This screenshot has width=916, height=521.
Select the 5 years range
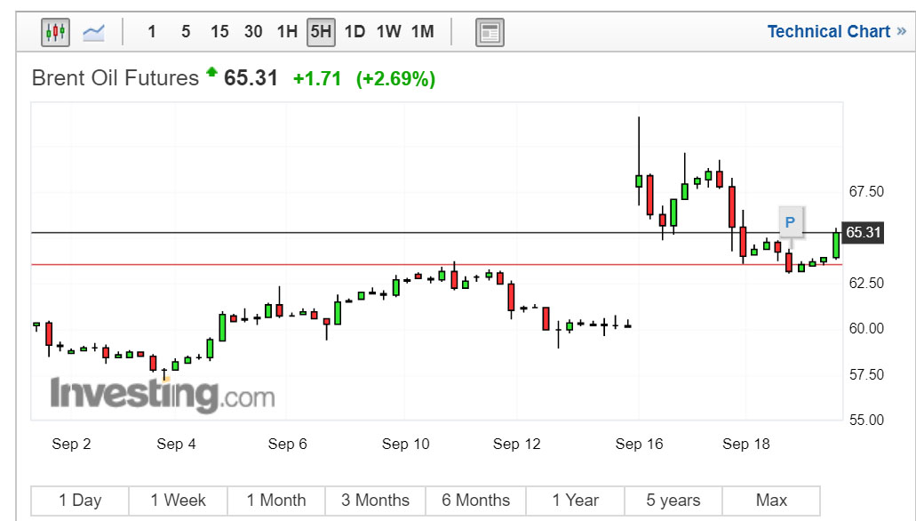click(x=673, y=501)
